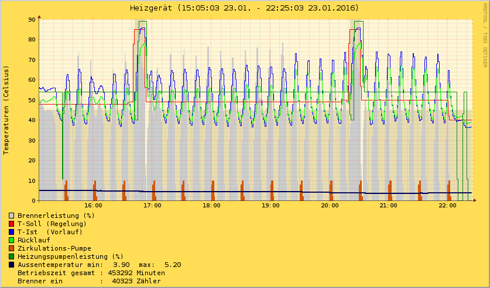Click the 0 value on the y-axis
Image resolution: width=490 pixels, height=288 pixels.
(34, 201)
